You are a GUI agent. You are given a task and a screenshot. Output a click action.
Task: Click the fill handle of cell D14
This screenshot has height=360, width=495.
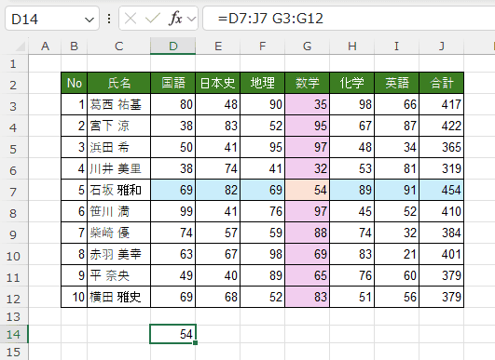click(x=196, y=342)
